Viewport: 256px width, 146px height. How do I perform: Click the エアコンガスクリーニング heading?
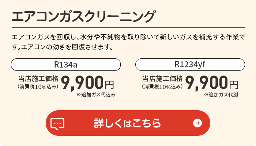(x=83, y=16)
